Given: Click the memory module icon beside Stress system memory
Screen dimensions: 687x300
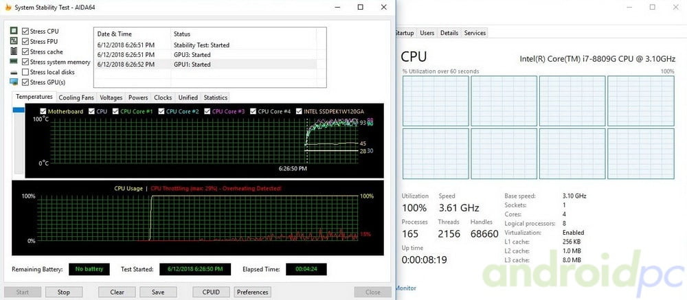Looking at the screenshot, I should [14, 62].
